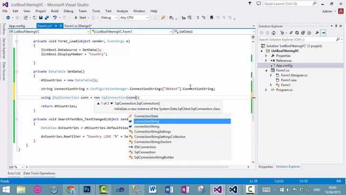
Task: Click the Solution Explorer Home icon
Action: pyautogui.click(x=274, y=32)
